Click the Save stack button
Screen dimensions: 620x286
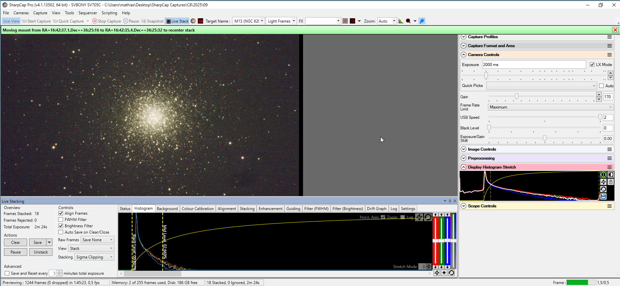point(38,243)
